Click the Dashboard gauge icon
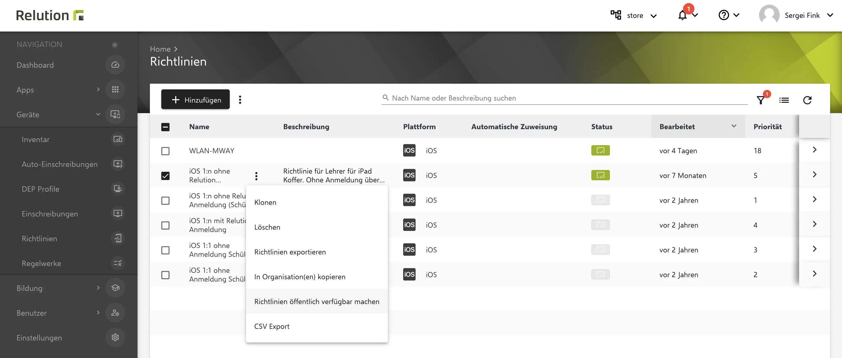Image resolution: width=842 pixels, height=358 pixels. click(x=115, y=65)
